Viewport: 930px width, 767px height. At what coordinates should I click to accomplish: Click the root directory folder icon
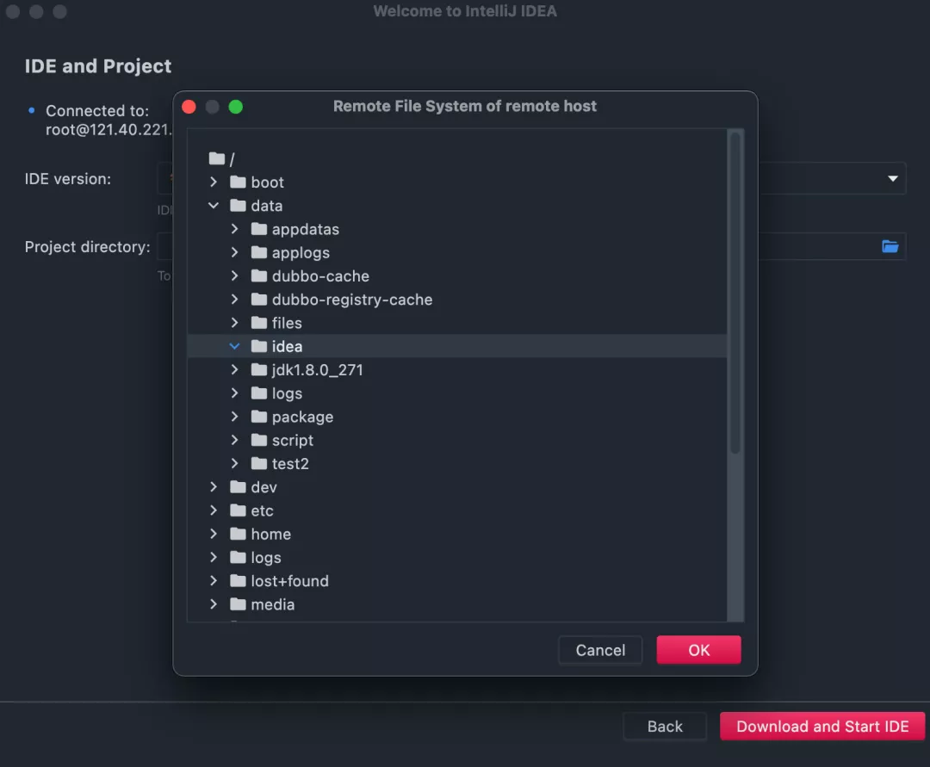click(217, 159)
